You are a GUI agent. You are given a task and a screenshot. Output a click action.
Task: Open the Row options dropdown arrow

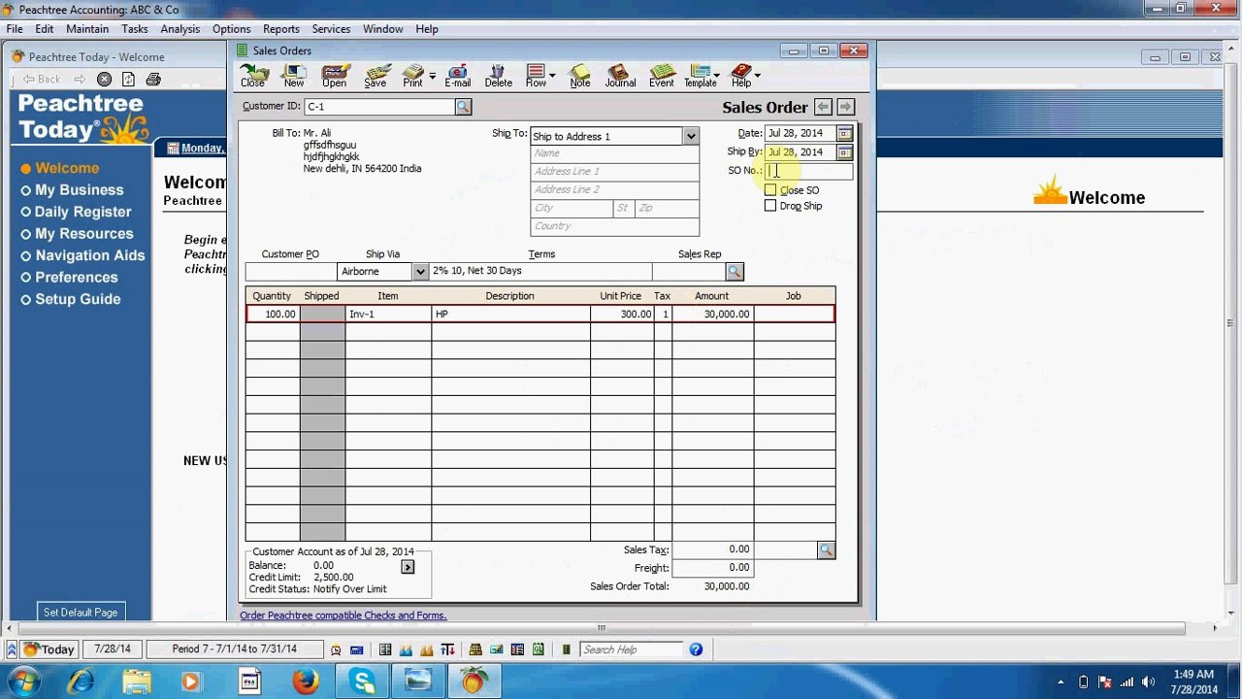tap(552, 76)
